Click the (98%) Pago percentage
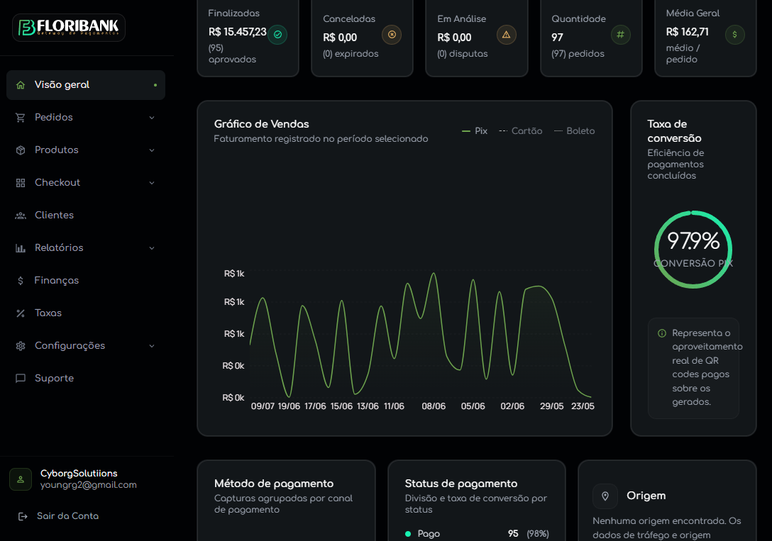The width and height of the screenshot is (772, 541). click(x=538, y=534)
